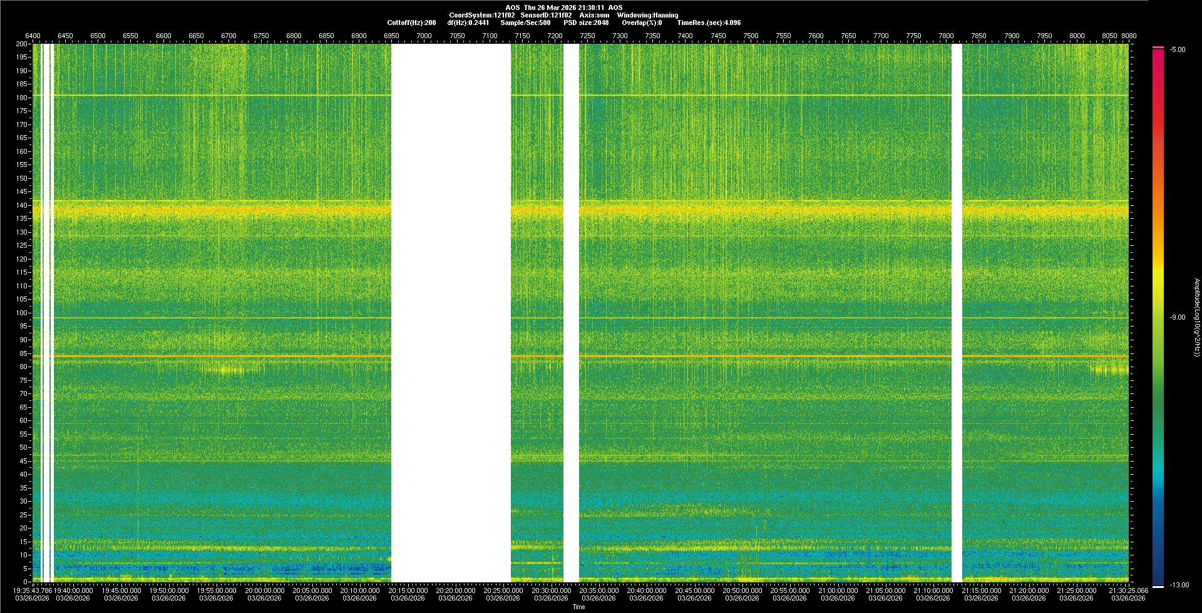Click the Windowing:Hanning header text
1202x613 pixels.
click(647, 15)
